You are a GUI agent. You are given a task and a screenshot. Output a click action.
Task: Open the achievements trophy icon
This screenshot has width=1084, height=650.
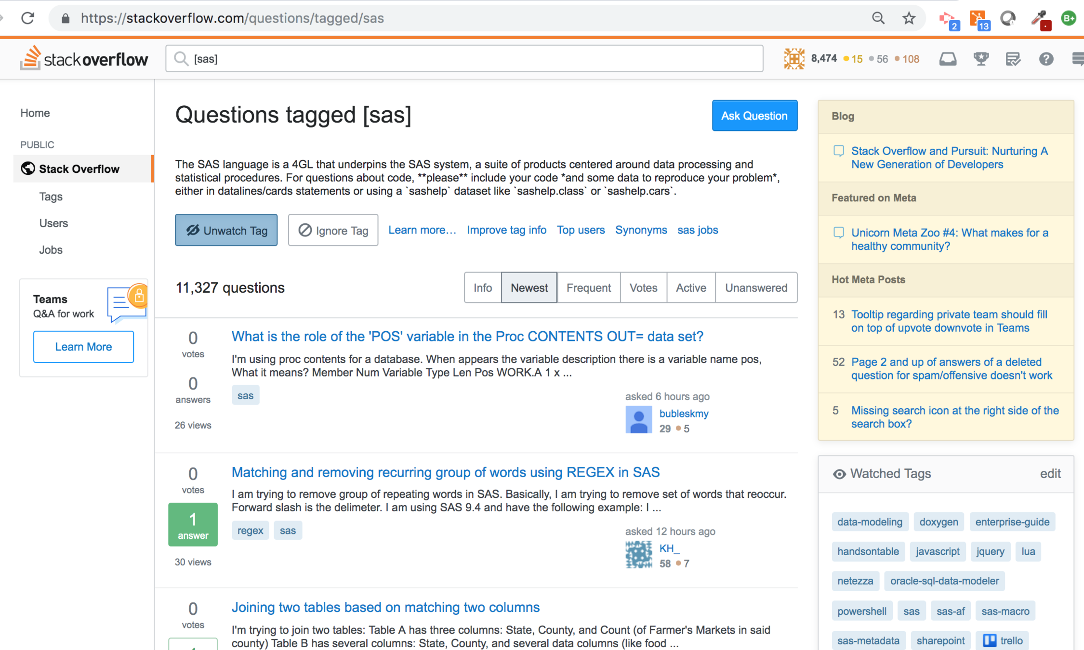point(980,59)
